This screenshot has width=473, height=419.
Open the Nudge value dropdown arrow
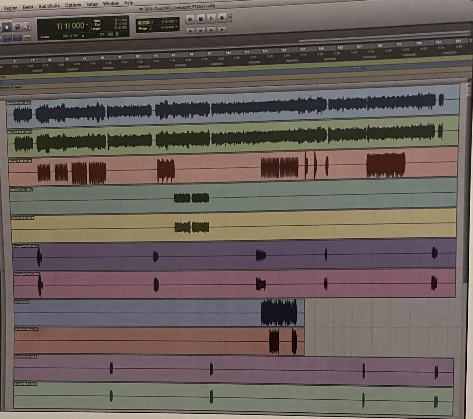point(176,27)
